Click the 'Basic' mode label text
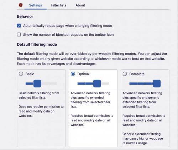 [x=30, y=74]
